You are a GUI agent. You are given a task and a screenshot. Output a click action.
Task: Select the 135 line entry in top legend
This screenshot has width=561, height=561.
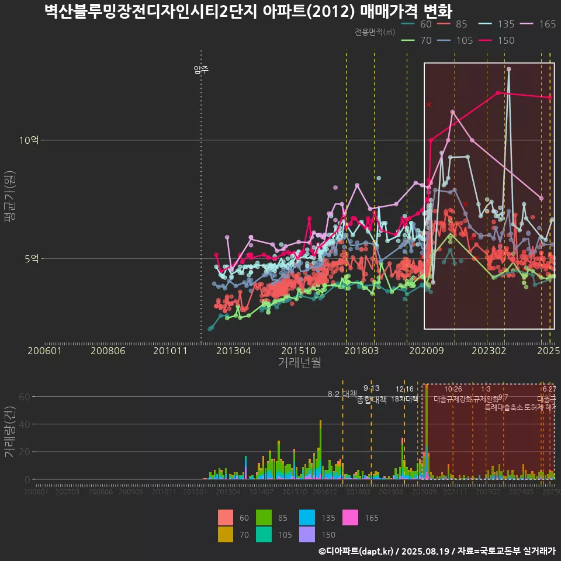(497, 24)
